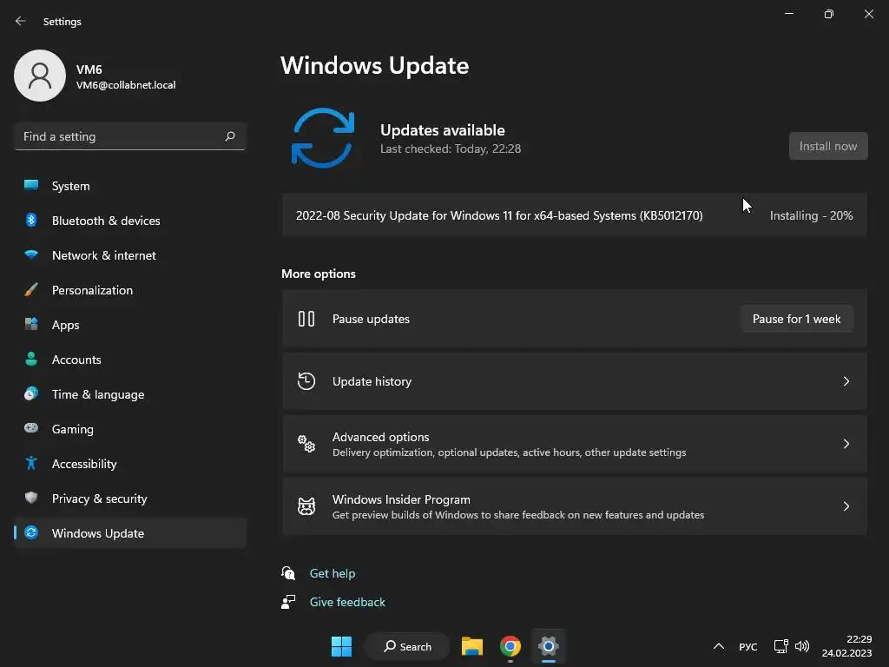Click the Network wifi icon

tap(31, 254)
